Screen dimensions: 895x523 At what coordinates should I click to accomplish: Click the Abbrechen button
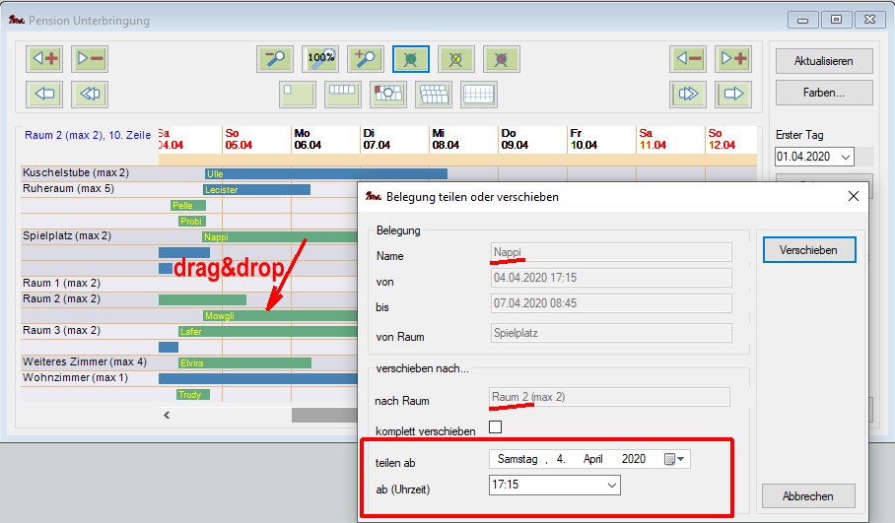(808, 496)
